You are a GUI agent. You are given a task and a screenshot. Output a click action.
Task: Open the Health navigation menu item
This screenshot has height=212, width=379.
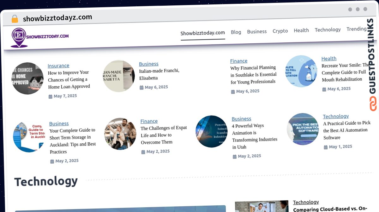tap(301, 30)
